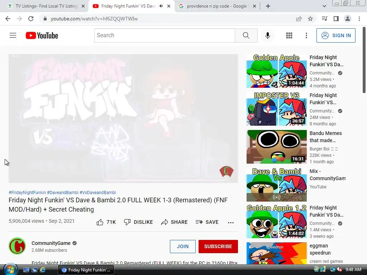Click the browser address bar URL
Image resolution: width=367 pixels, height=275 pixels.
94,19
